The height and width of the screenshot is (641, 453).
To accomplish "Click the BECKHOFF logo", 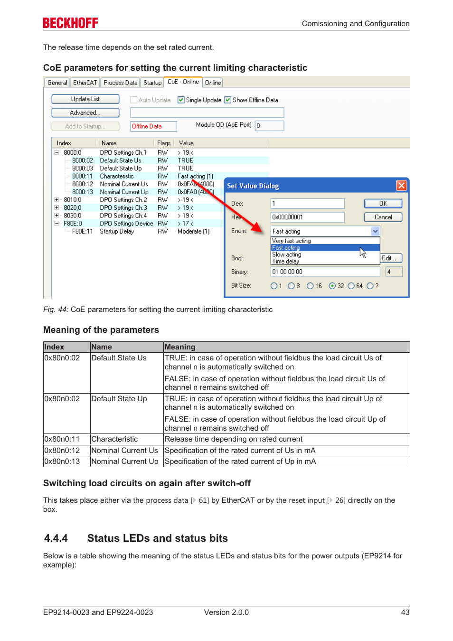I will point(71,23).
